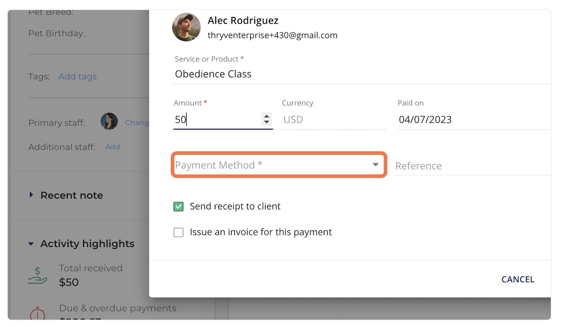564x327 pixels.
Task: Open the Payment Method dropdown
Action: pos(278,165)
